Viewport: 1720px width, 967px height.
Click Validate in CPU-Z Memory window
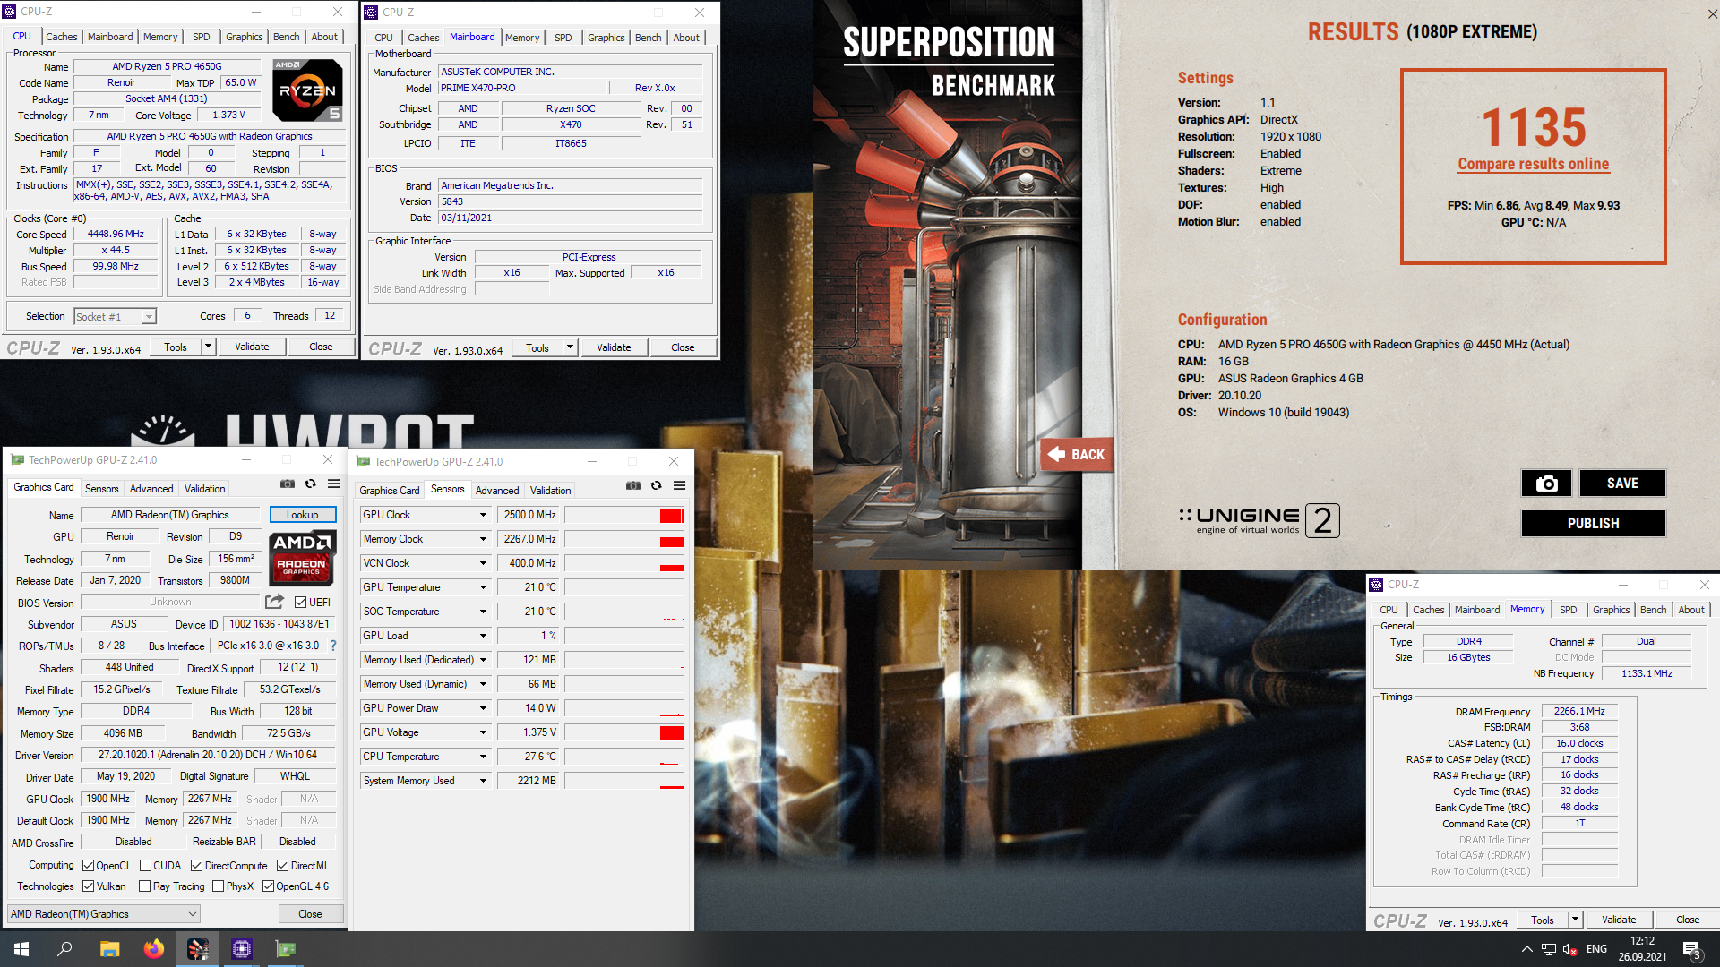coord(1619,920)
